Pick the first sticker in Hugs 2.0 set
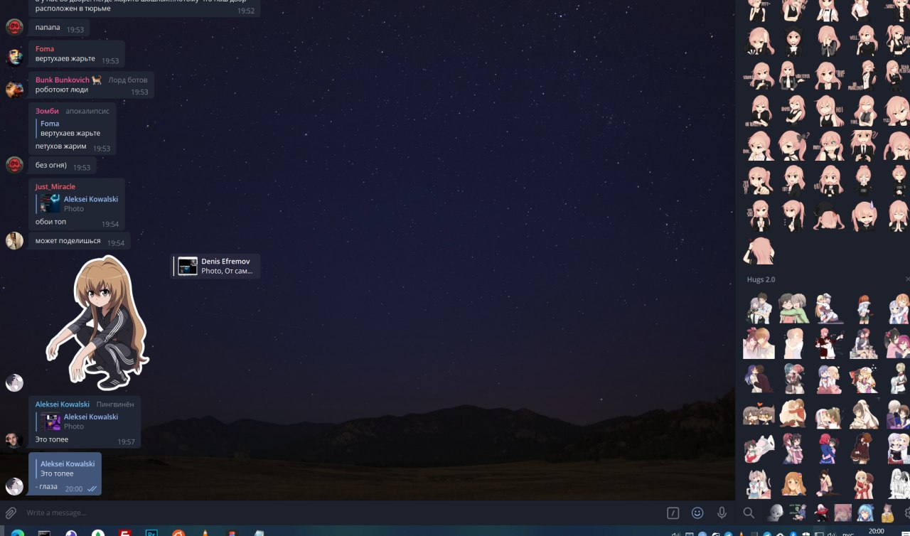The height and width of the screenshot is (536, 910). 759,309
